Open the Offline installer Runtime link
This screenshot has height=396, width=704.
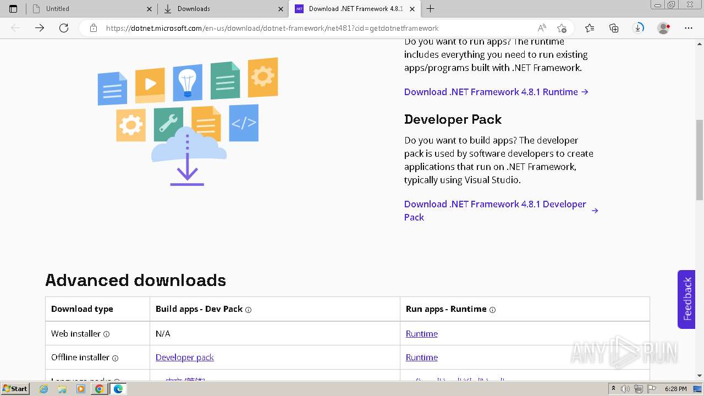pos(422,357)
